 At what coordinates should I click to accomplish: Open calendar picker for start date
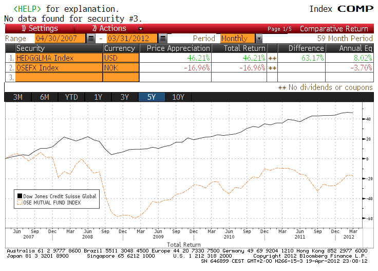point(91,39)
